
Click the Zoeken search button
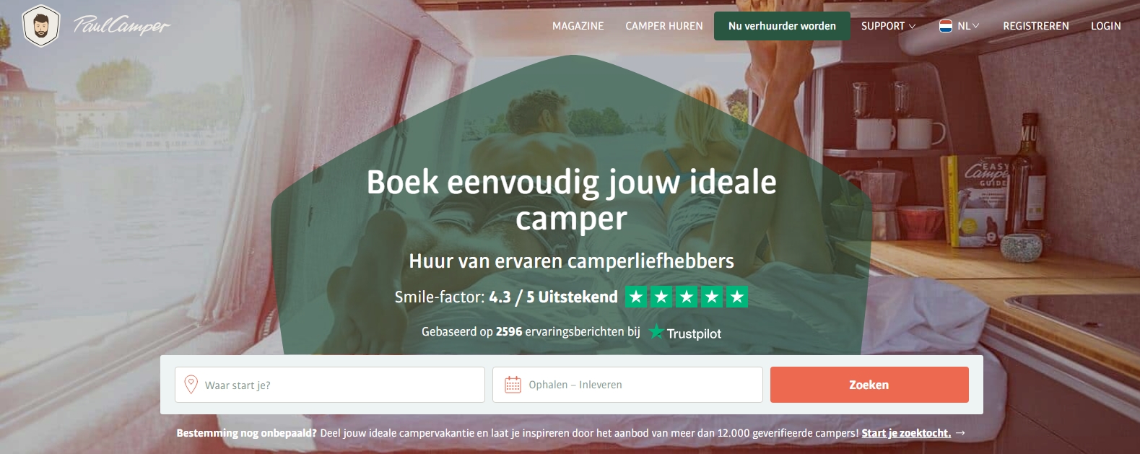click(869, 385)
